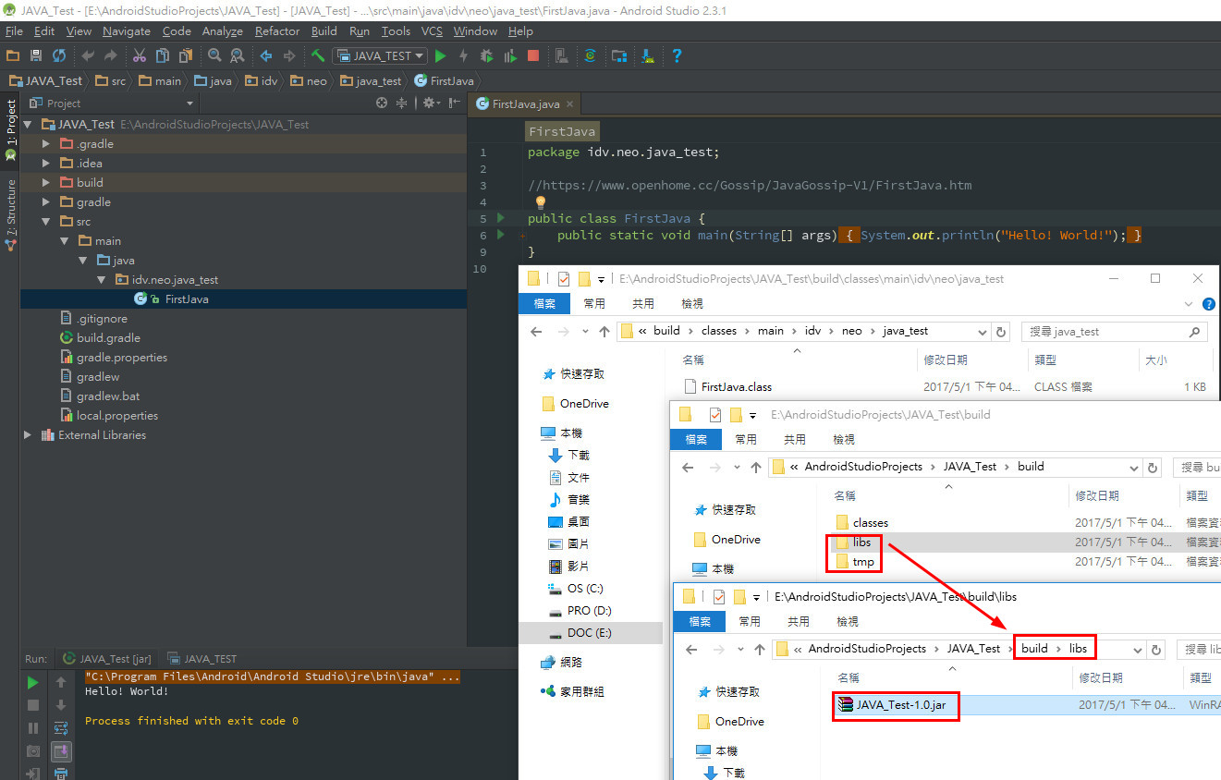Screen dimensions: 1221x780
Task: Expand the .idea folder
Action: 46,164
